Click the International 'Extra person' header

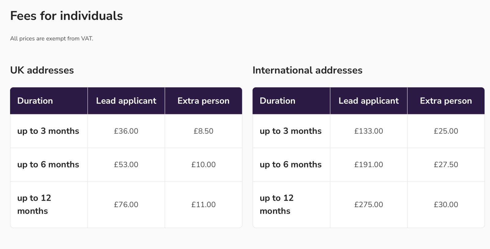[x=446, y=101]
